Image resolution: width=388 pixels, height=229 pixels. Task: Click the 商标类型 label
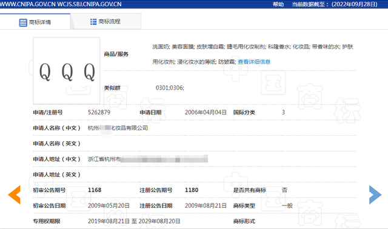[244, 206]
